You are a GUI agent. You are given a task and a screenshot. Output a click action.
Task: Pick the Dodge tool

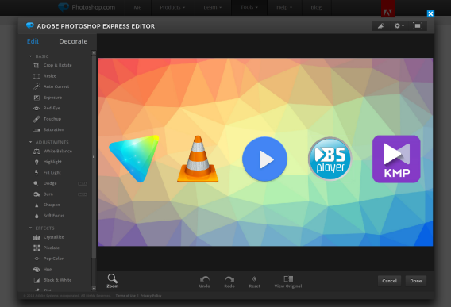point(45,183)
